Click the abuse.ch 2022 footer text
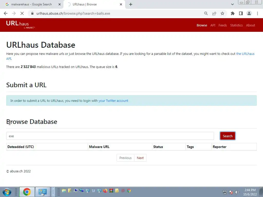Viewport: 263px width, 197px height. coord(18,171)
